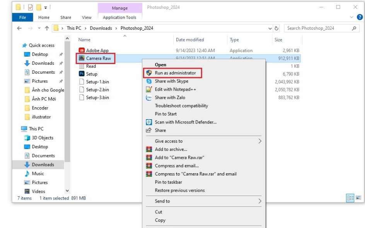
Task: Click the Adobe App file icon
Action: point(82,51)
